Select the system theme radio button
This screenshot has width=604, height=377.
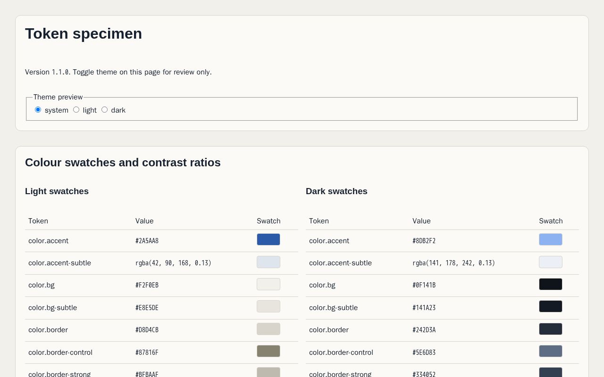pos(38,110)
